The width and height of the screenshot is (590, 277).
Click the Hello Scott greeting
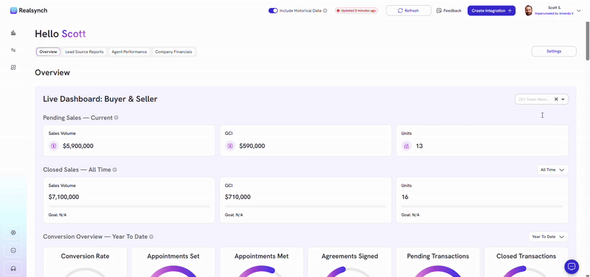[60, 34]
